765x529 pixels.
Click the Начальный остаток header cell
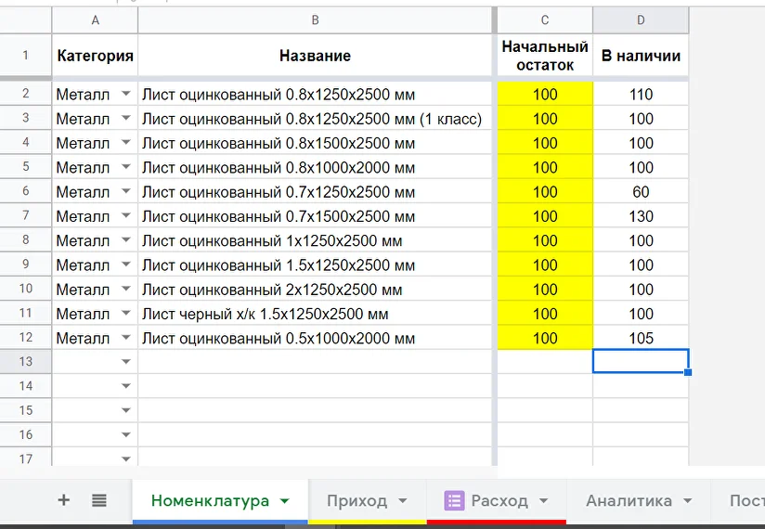(x=545, y=55)
